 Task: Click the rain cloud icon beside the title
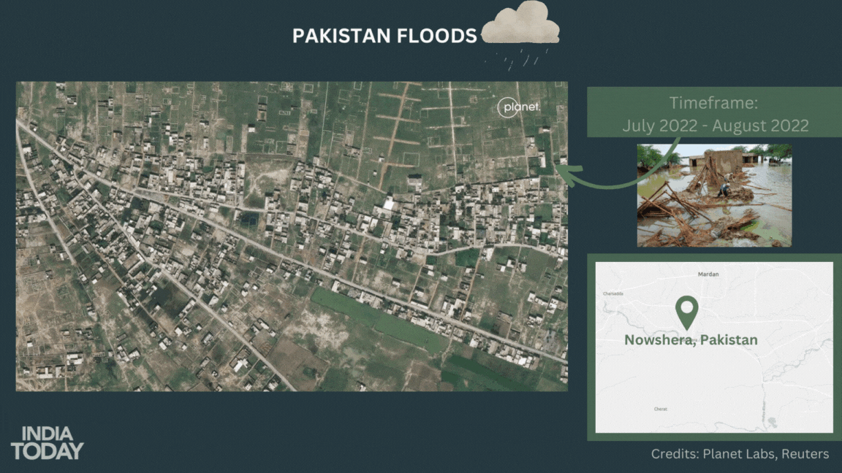click(x=521, y=23)
